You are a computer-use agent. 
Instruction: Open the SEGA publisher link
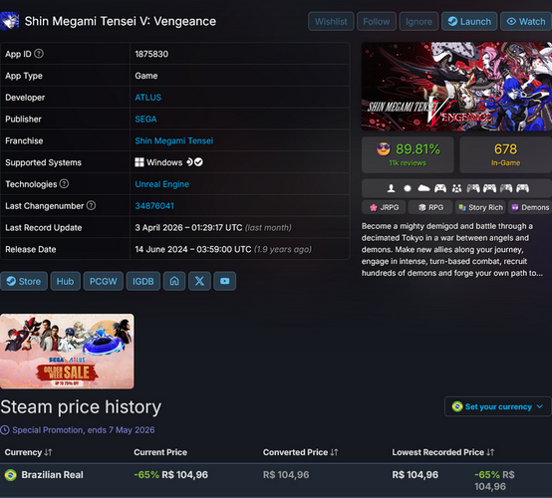pos(145,120)
